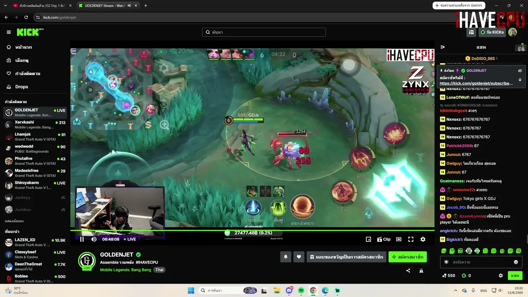This screenshot has width=528, height=297.
Task: Click the Thai language tag
Action: [x=159, y=270]
